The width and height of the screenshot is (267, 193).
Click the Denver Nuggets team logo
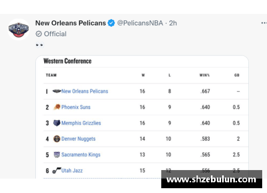57,139
